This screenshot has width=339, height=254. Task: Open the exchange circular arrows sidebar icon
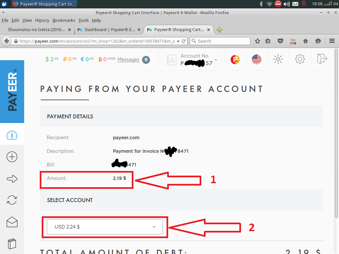click(12, 200)
